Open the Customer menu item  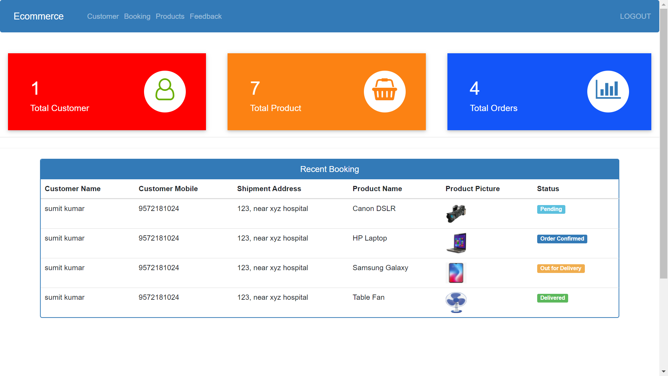point(102,16)
